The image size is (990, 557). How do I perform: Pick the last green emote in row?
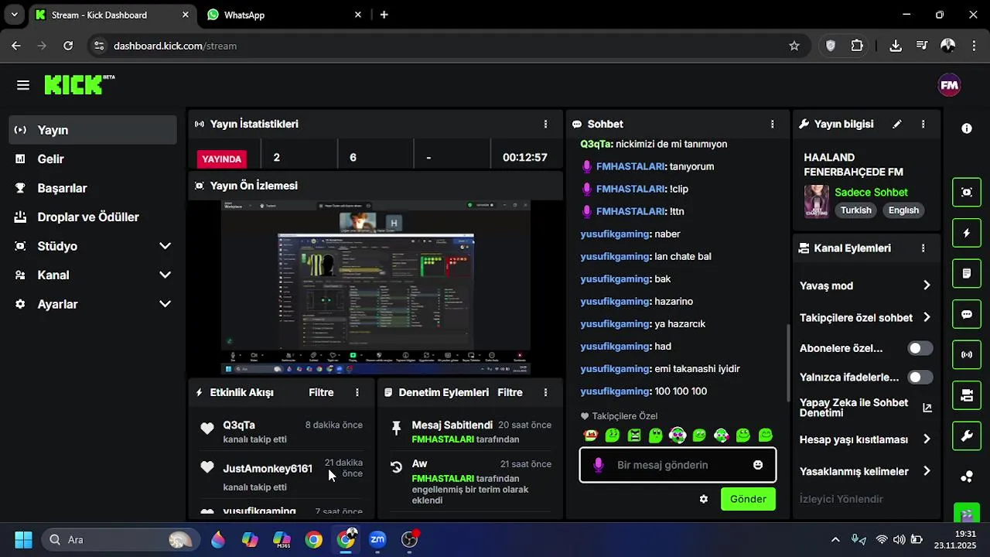(x=766, y=436)
